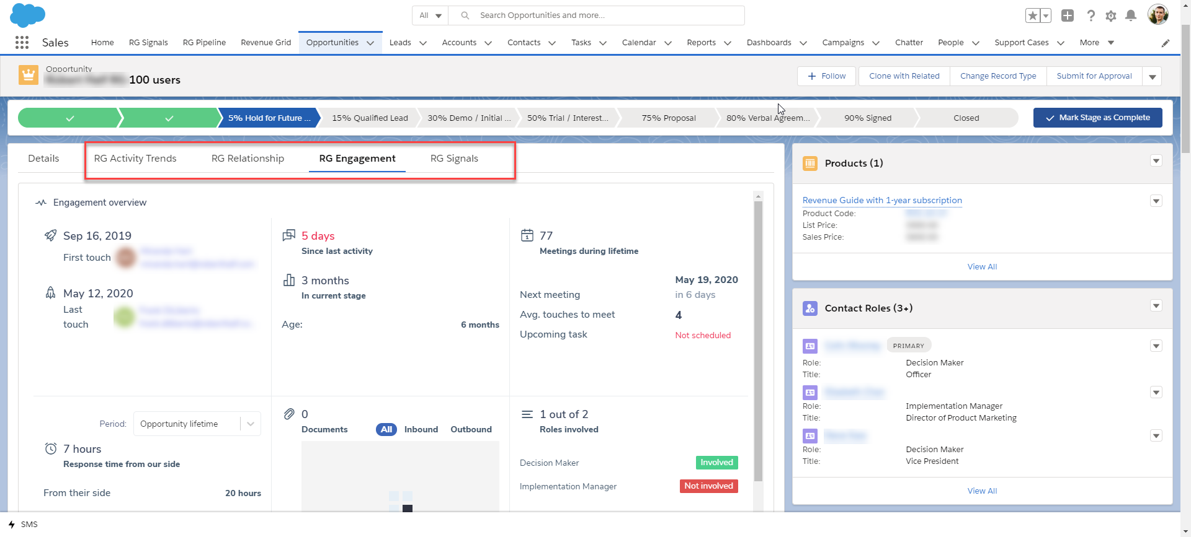The height and width of the screenshot is (537, 1191).
Task: Click the Products panel icon
Action: point(810,164)
